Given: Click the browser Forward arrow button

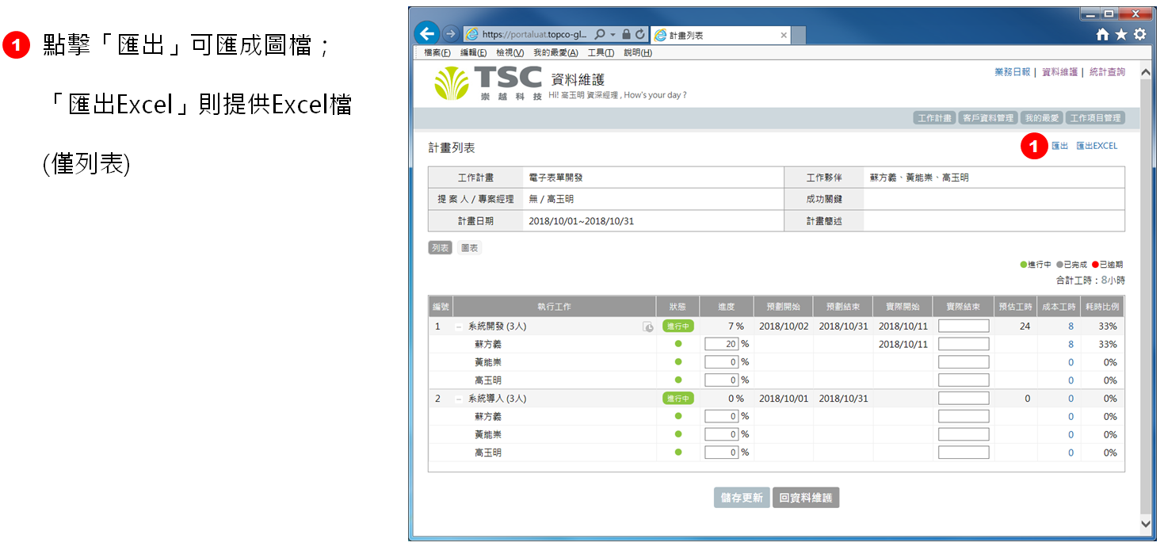Looking at the screenshot, I should (450, 34).
